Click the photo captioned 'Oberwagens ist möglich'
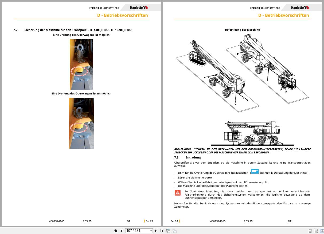Screen dimensions: 324x234 coord(81,65)
